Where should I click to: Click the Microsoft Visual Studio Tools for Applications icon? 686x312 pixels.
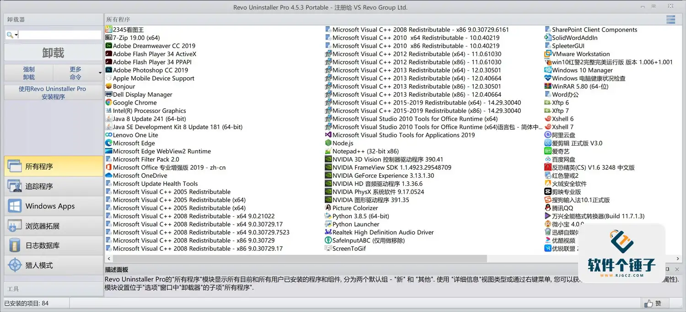(328, 135)
